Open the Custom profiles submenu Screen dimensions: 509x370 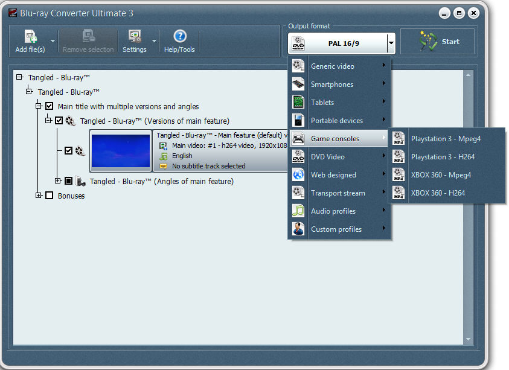(339, 229)
